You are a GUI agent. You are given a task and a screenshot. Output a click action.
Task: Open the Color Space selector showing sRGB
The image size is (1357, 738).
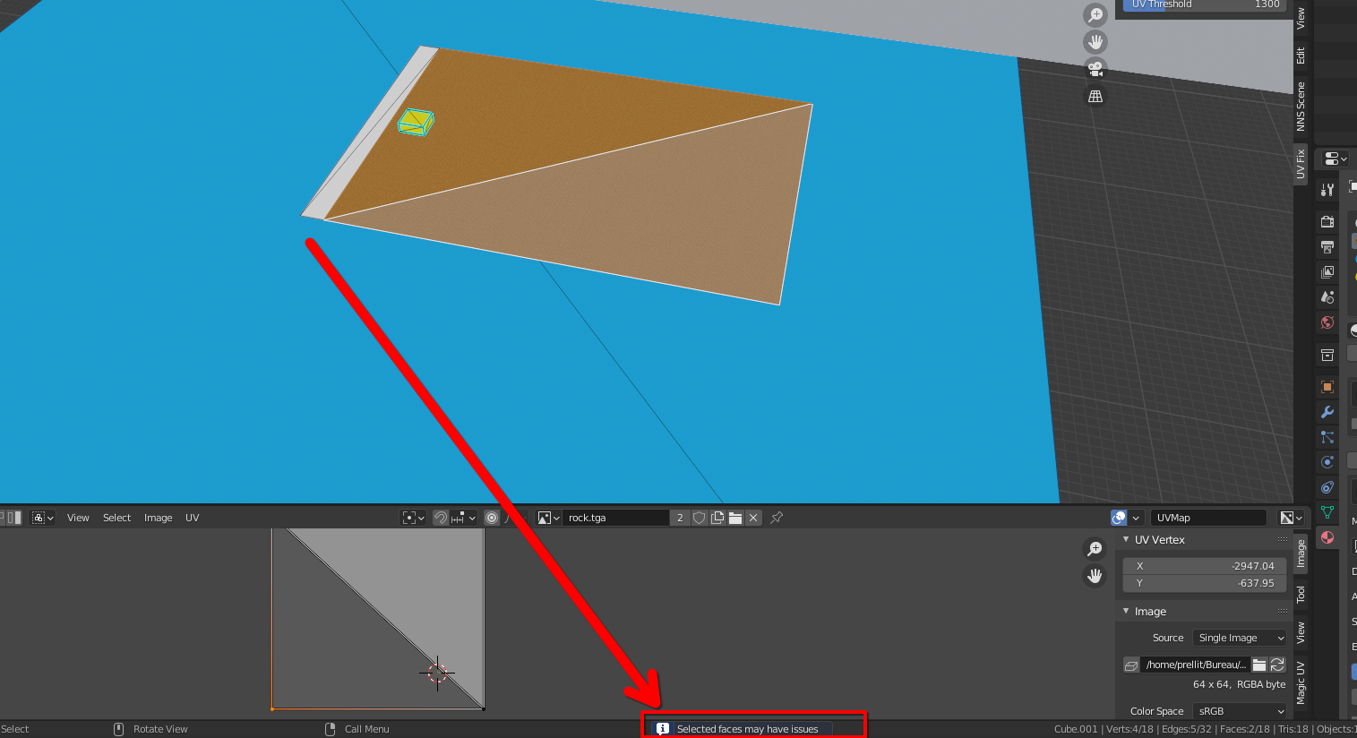1241,710
